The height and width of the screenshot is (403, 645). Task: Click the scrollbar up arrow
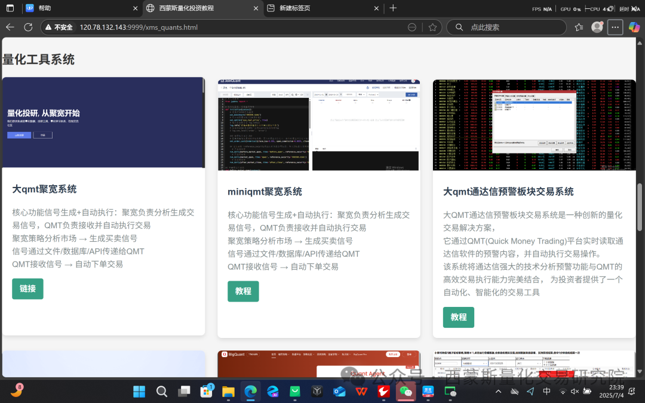[x=640, y=42]
